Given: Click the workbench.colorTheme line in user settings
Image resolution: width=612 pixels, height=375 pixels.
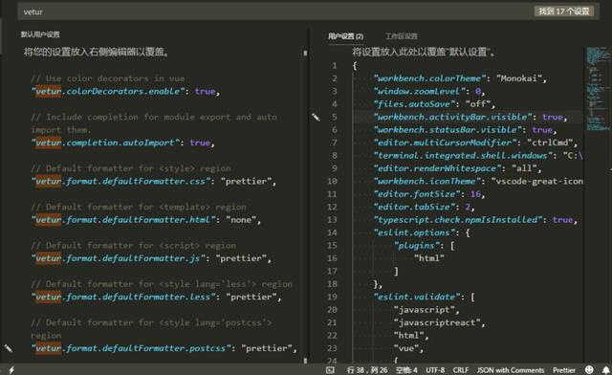Looking at the screenshot, I should [x=460, y=78].
